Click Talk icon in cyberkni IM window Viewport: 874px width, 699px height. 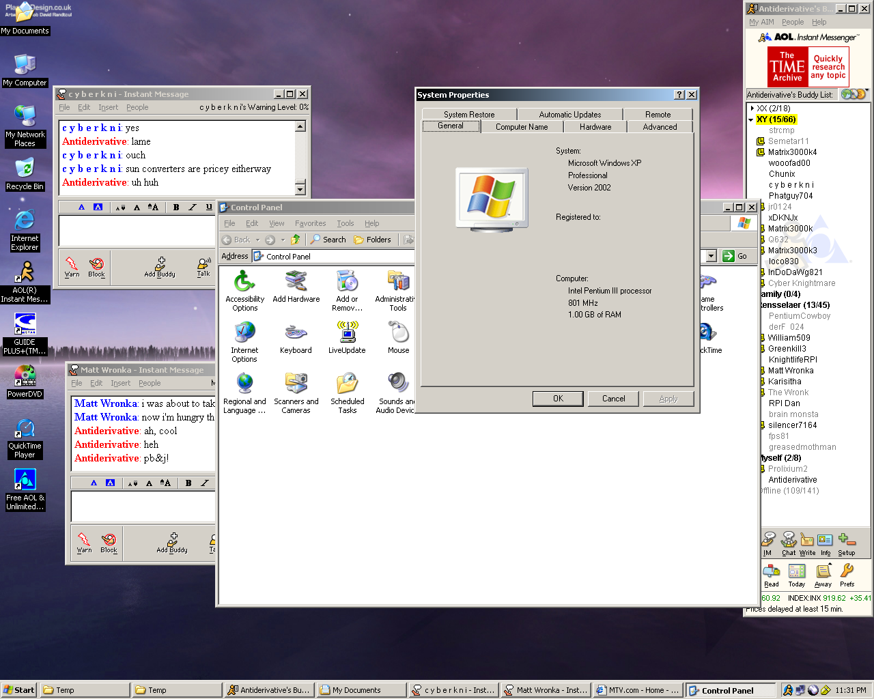203,267
